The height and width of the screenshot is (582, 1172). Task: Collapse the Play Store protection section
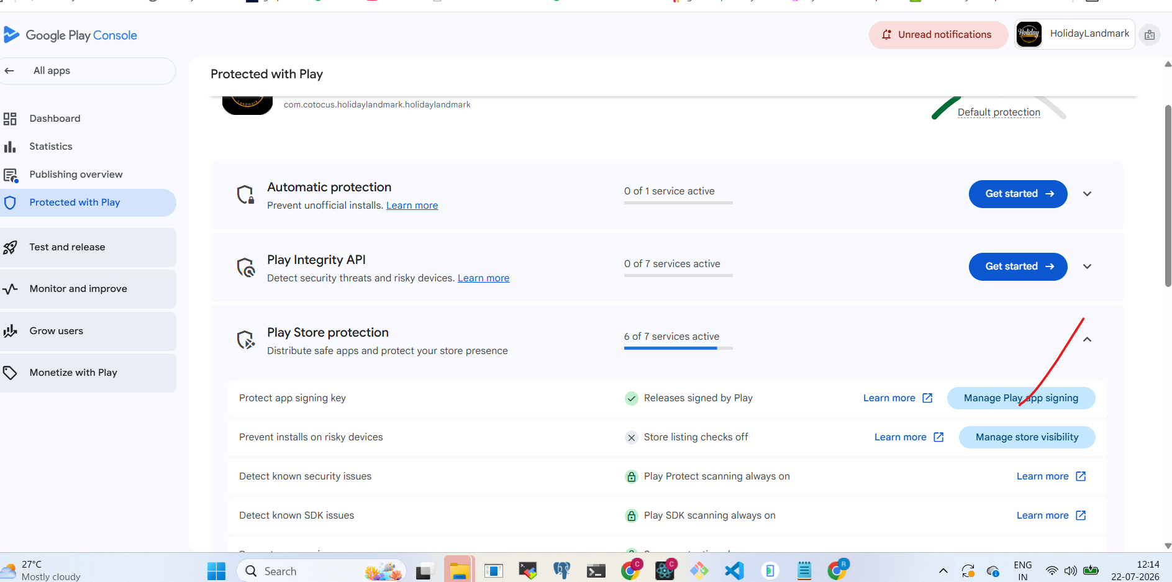point(1087,339)
